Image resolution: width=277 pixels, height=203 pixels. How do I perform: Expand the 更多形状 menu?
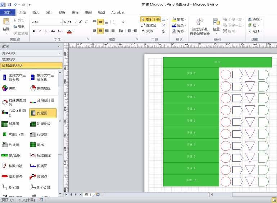click(x=31, y=53)
